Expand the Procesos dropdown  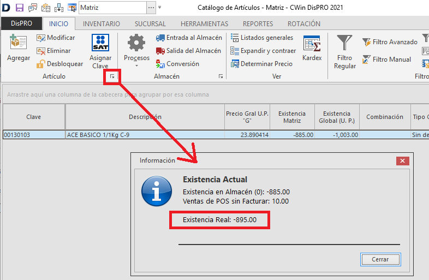(x=136, y=65)
